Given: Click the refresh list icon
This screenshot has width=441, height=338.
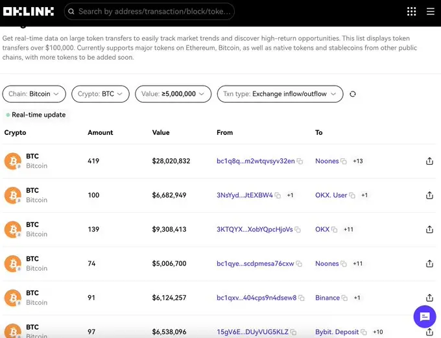Looking at the screenshot, I should coord(353,94).
